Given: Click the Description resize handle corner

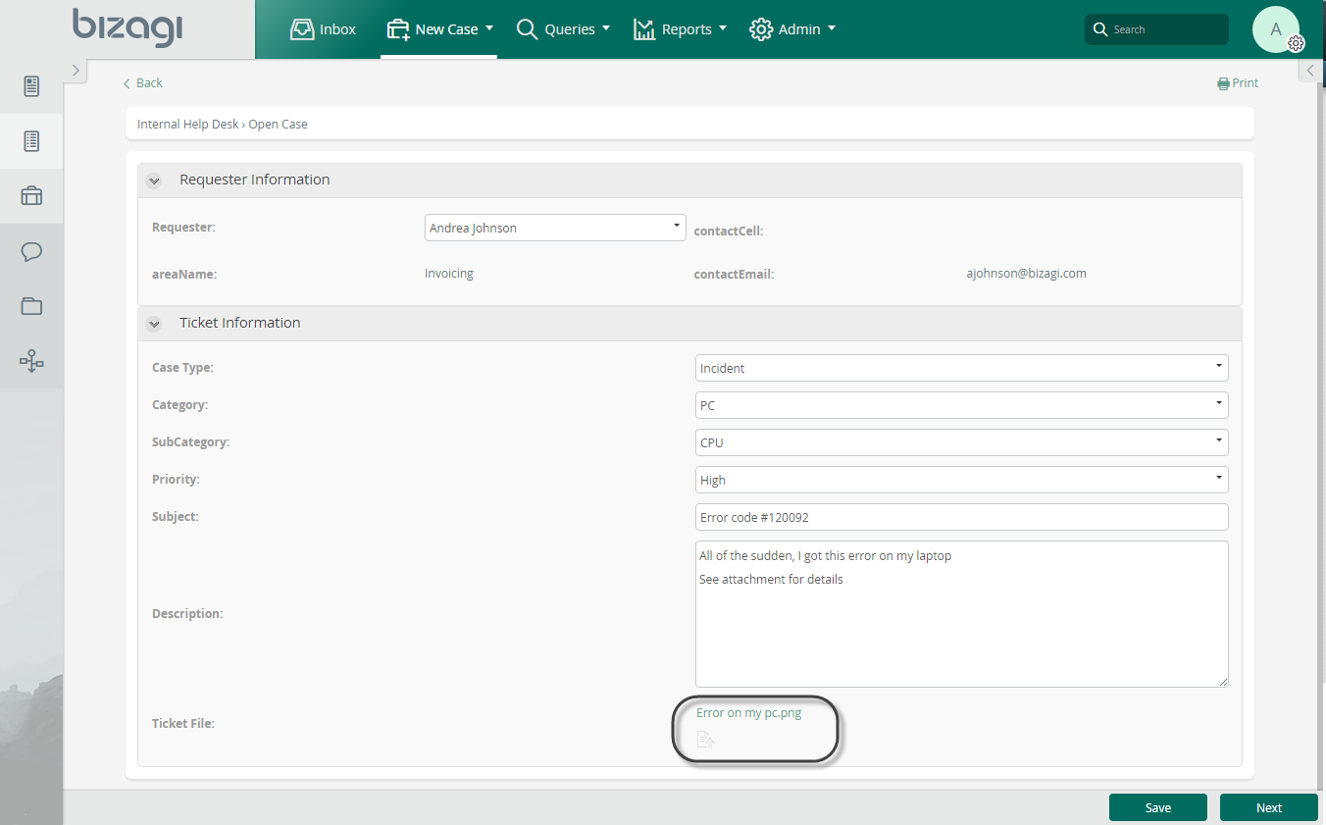Looking at the screenshot, I should tap(1222, 681).
